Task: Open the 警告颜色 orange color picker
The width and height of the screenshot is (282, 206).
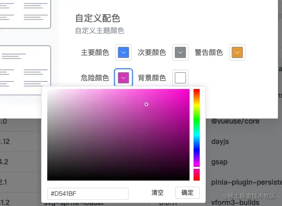Action: [237, 52]
